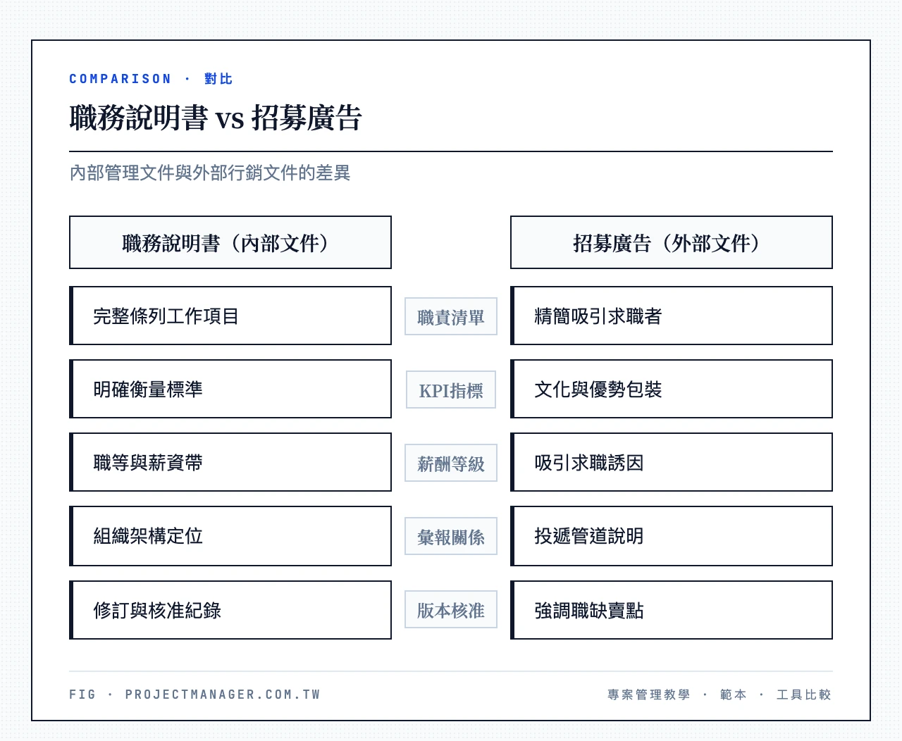Click the PROJECTMANAGER.COM.TW footer text
This screenshot has height=741, width=902.
tap(223, 695)
